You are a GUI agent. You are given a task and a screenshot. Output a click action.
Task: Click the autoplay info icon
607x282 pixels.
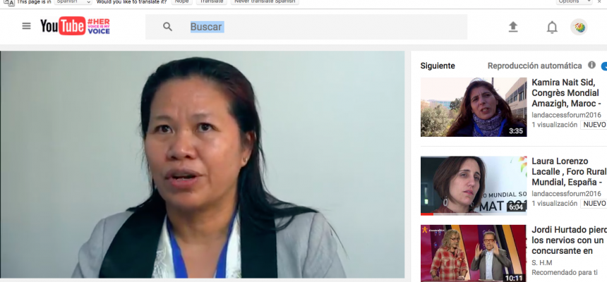[591, 65]
